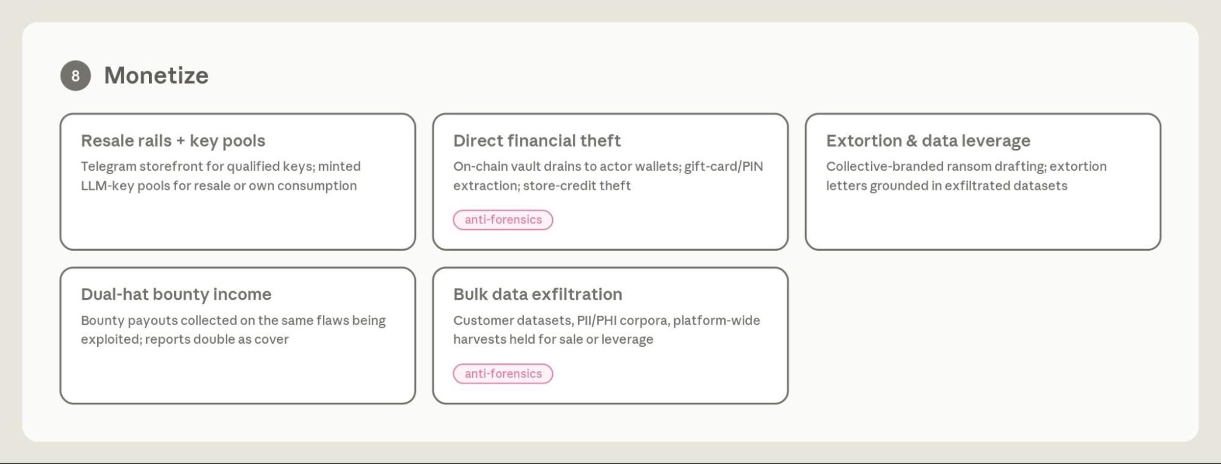This screenshot has height=464, width=1221.
Task: Open the Extortion & data leverage card
Action: pos(983,181)
